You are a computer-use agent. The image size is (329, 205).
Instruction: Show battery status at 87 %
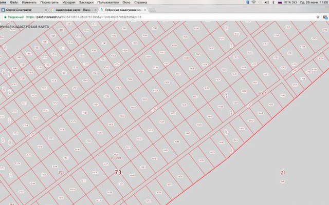290,3
